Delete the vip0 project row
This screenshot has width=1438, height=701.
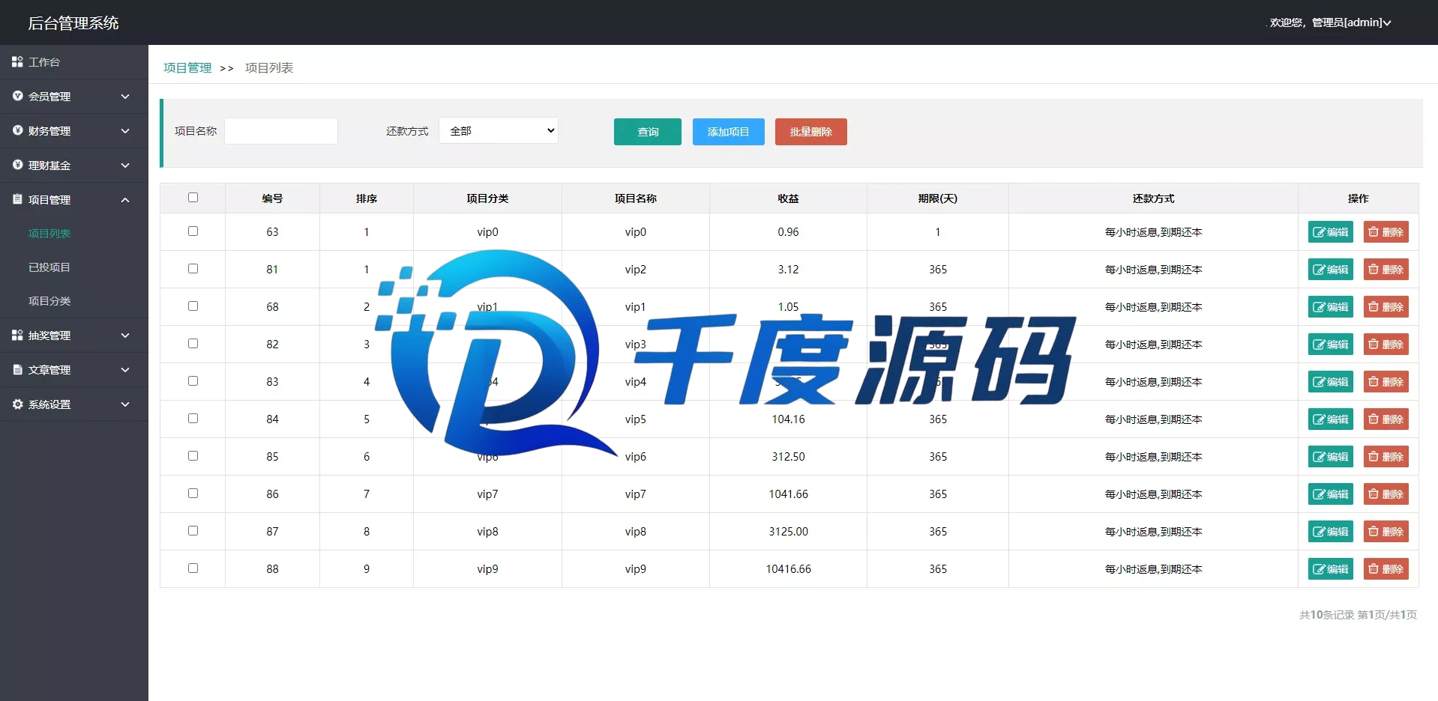click(1386, 232)
